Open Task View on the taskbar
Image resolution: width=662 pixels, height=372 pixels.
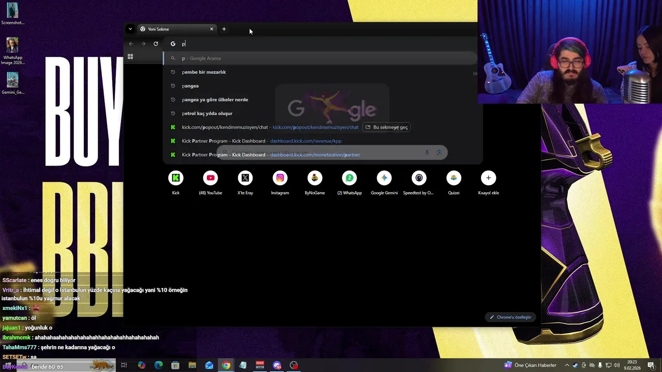click(x=124, y=365)
